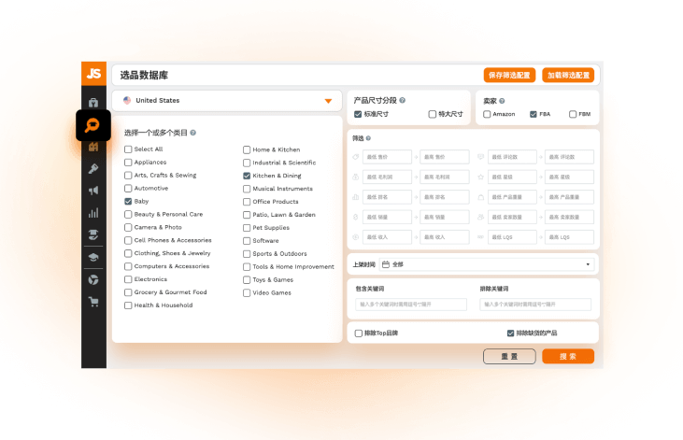Image resolution: width=683 pixels, height=440 pixels.
Task: Click the 保存筛选配置 button
Action: (x=509, y=75)
